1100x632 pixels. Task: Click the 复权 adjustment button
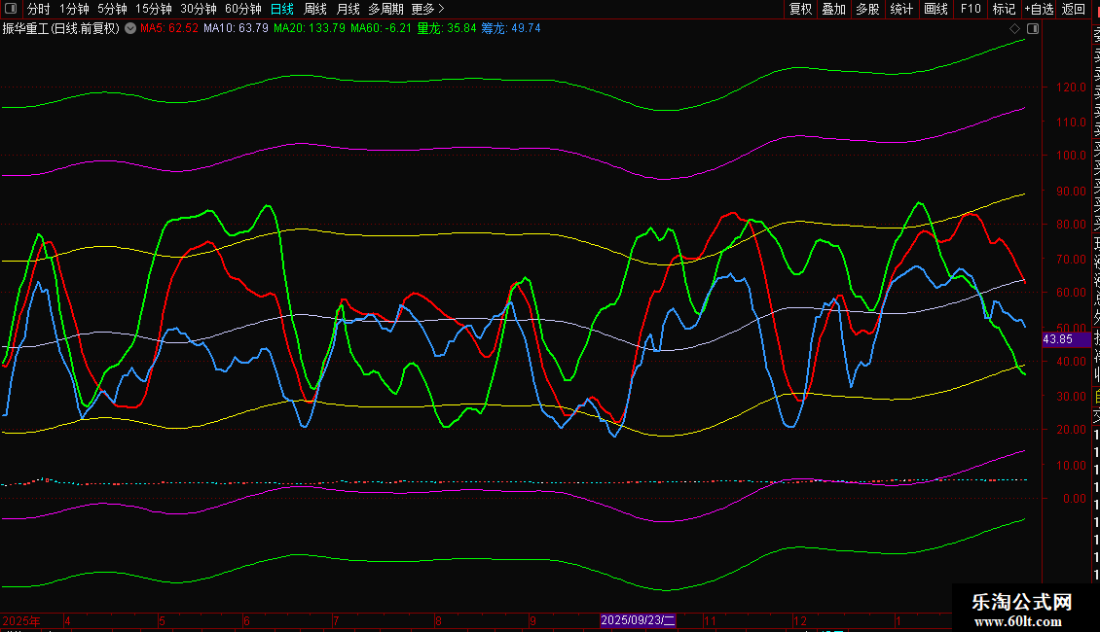coord(800,9)
